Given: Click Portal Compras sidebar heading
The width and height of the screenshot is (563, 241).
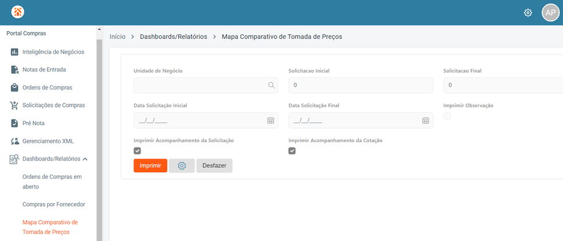Looking at the screenshot, I should [x=26, y=34].
